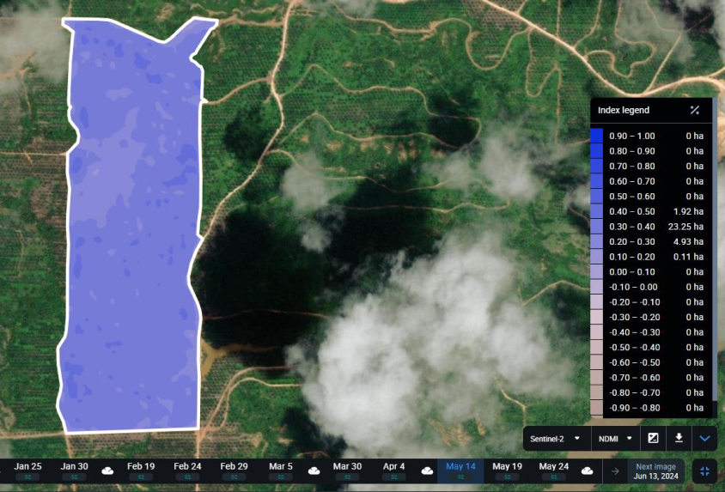Click the 0.10 – 0.20 range label
The image size is (725, 492).
632,257
